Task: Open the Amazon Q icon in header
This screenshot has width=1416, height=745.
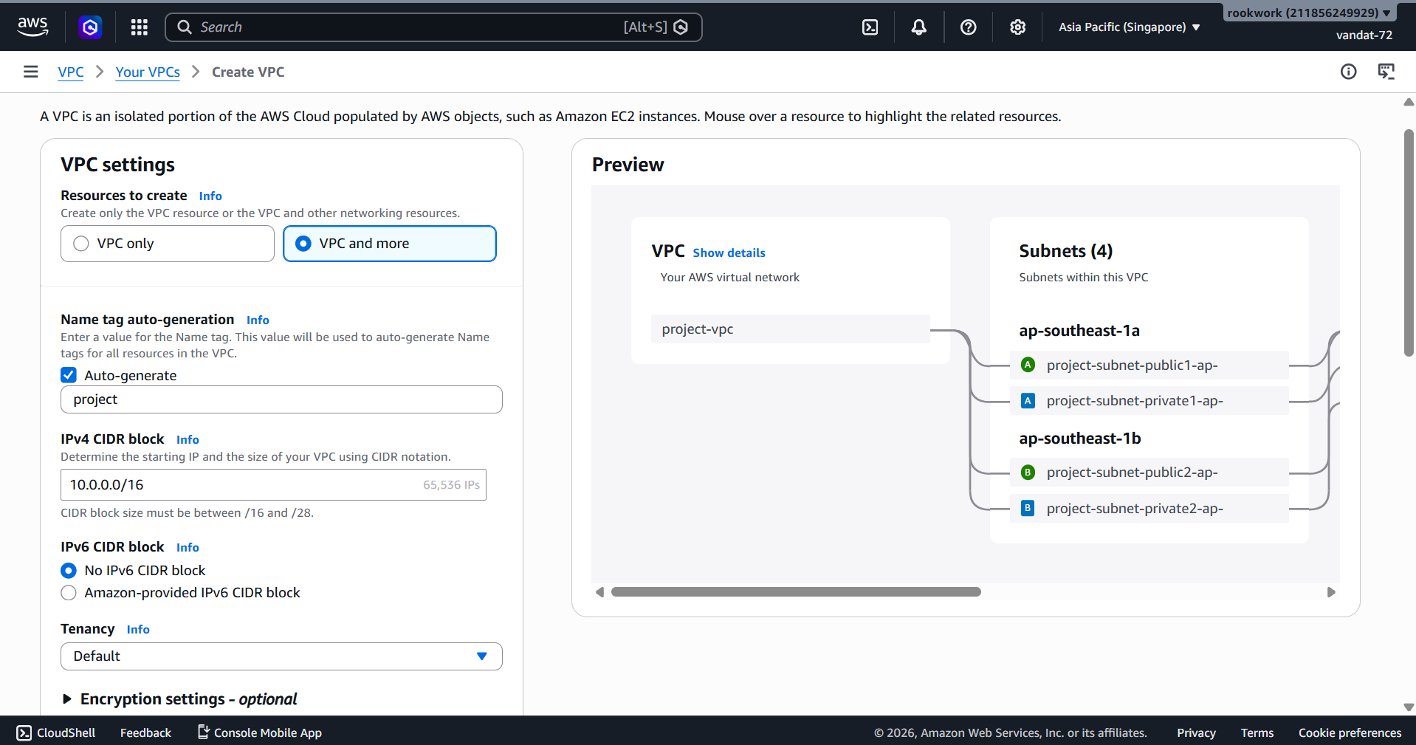Action: 90,27
